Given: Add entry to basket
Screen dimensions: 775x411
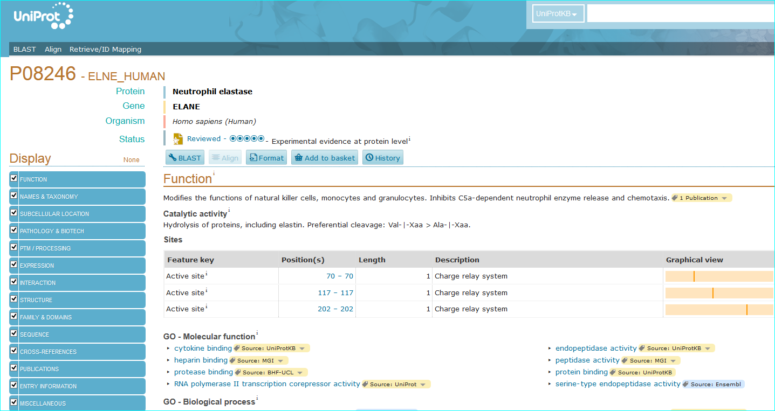Looking at the screenshot, I should pyautogui.click(x=325, y=158).
